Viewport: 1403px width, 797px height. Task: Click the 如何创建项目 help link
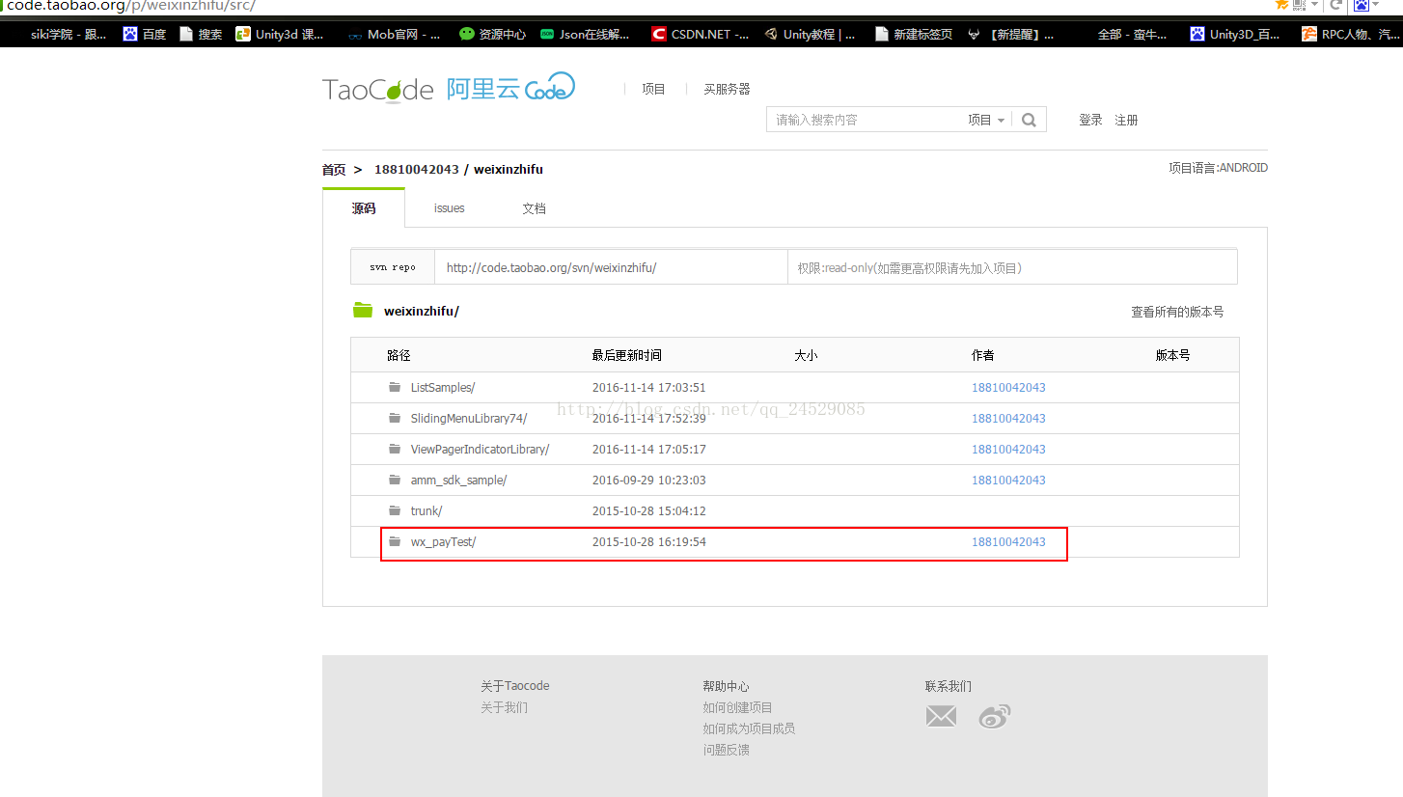click(737, 707)
